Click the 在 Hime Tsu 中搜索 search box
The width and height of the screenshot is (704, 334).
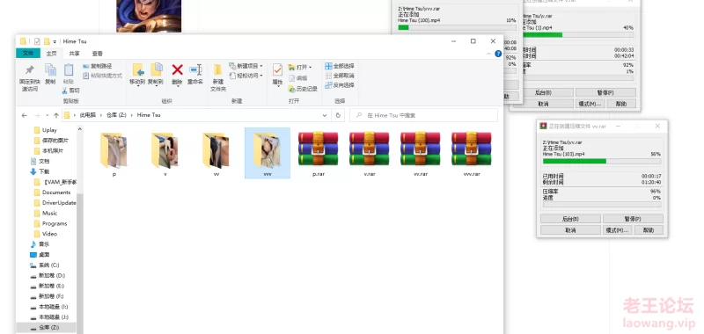423,115
